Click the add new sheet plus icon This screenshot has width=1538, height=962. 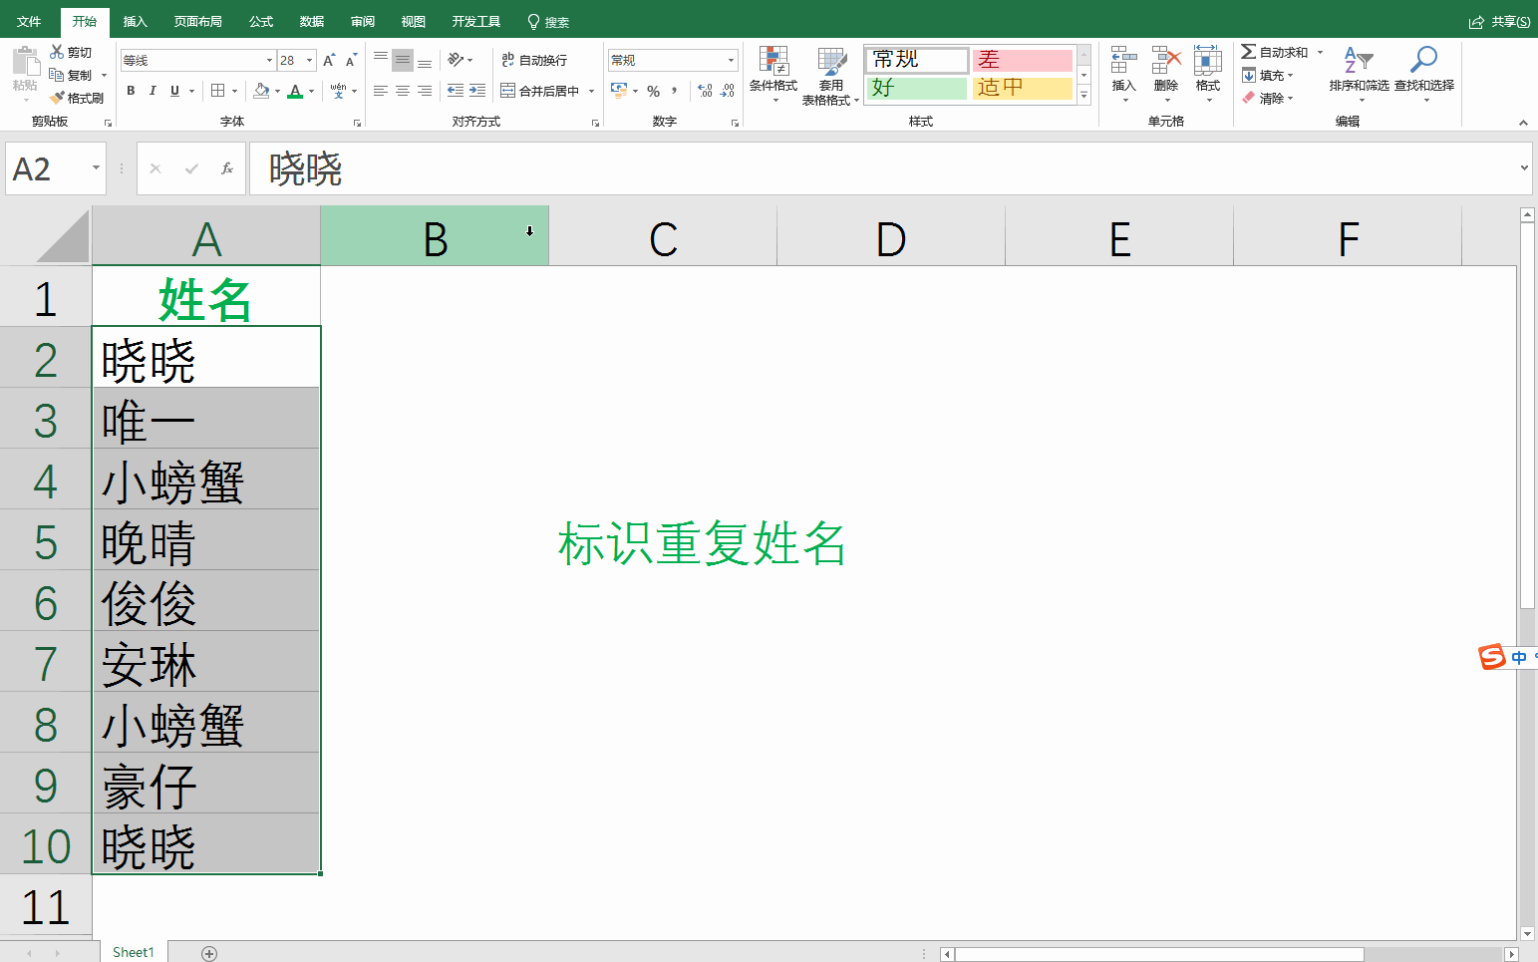tap(209, 954)
